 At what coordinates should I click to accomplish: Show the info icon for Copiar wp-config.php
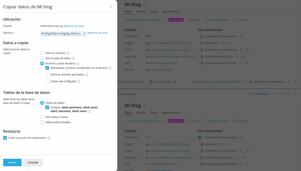point(79,82)
